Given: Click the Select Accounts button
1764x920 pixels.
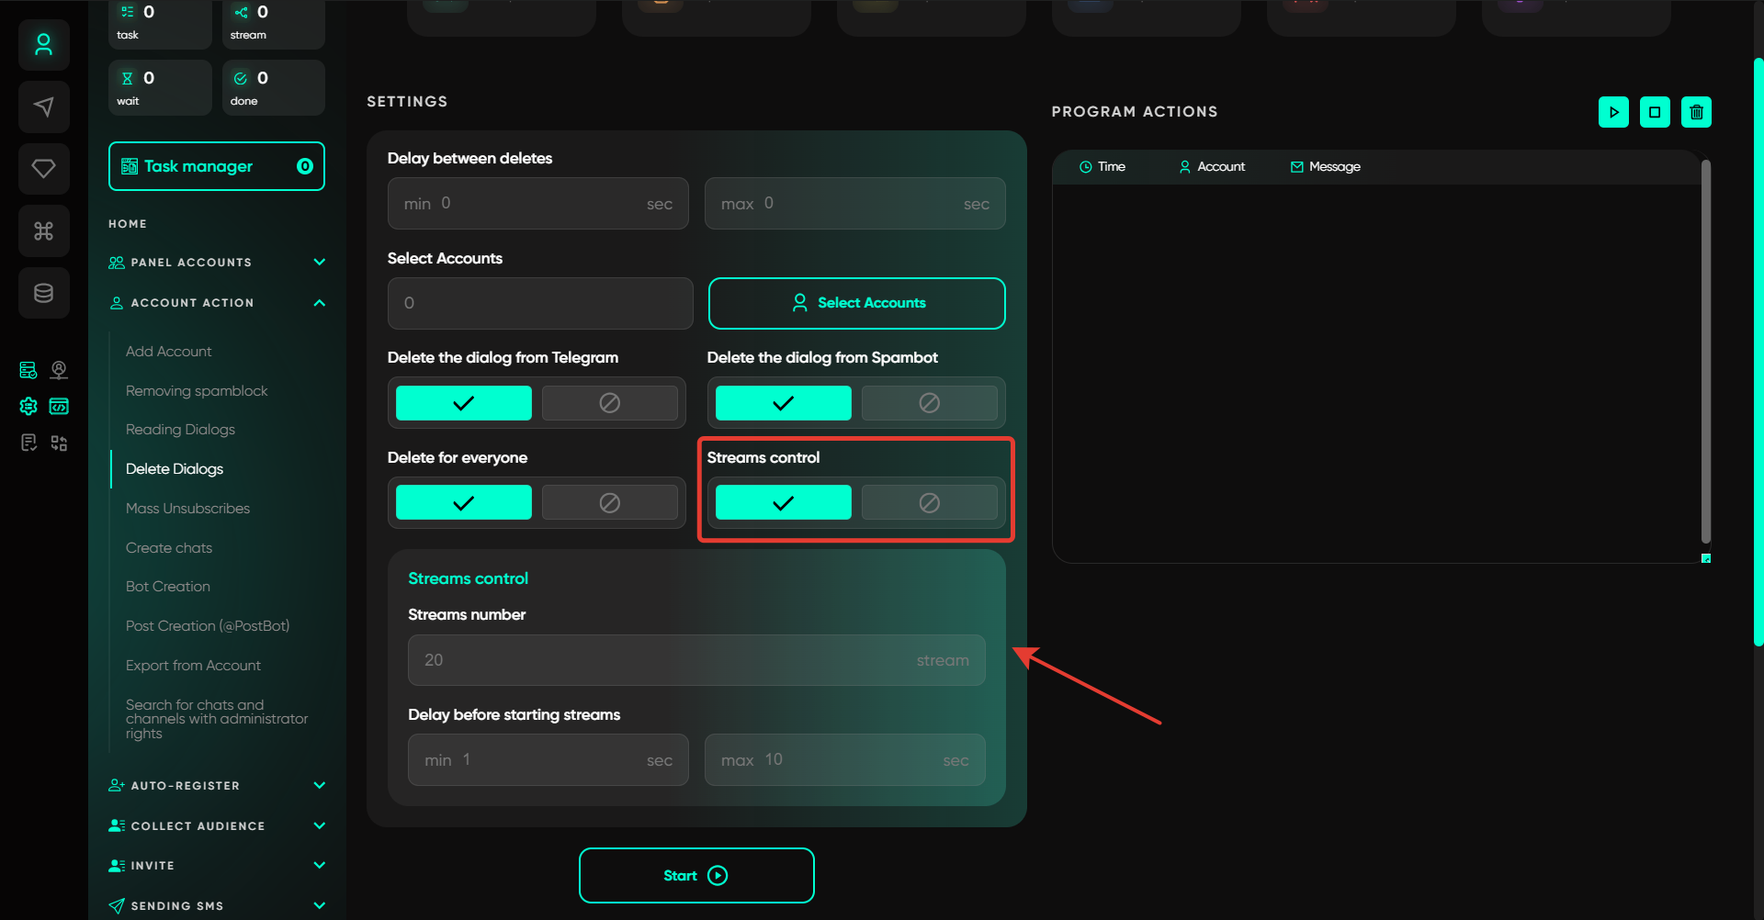Looking at the screenshot, I should (856, 303).
